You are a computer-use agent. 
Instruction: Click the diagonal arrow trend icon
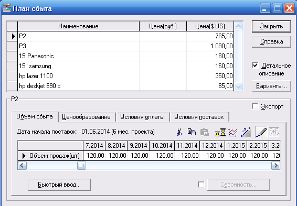pos(246,132)
